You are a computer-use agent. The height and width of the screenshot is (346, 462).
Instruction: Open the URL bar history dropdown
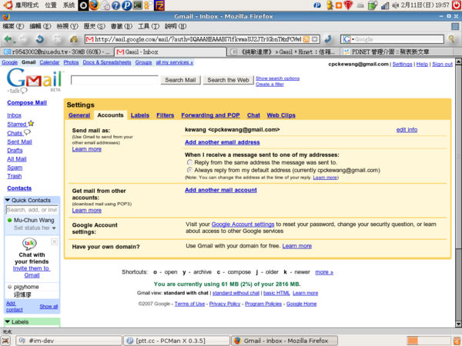tap(315, 39)
